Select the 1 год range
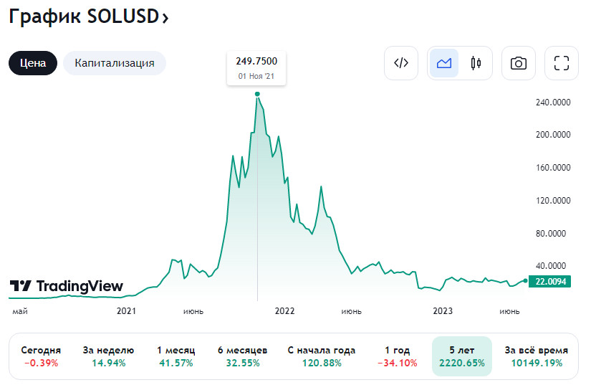 click(398, 356)
